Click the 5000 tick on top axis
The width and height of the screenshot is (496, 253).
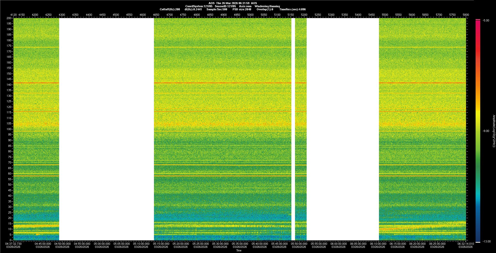click(250, 15)
